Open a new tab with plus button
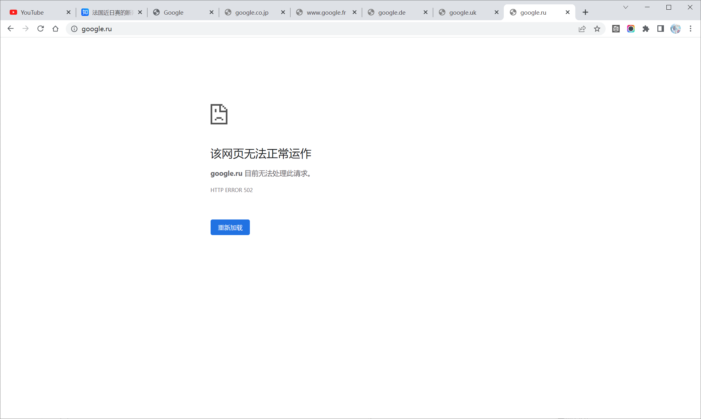The image size is (701, 419). click(585, 12)
